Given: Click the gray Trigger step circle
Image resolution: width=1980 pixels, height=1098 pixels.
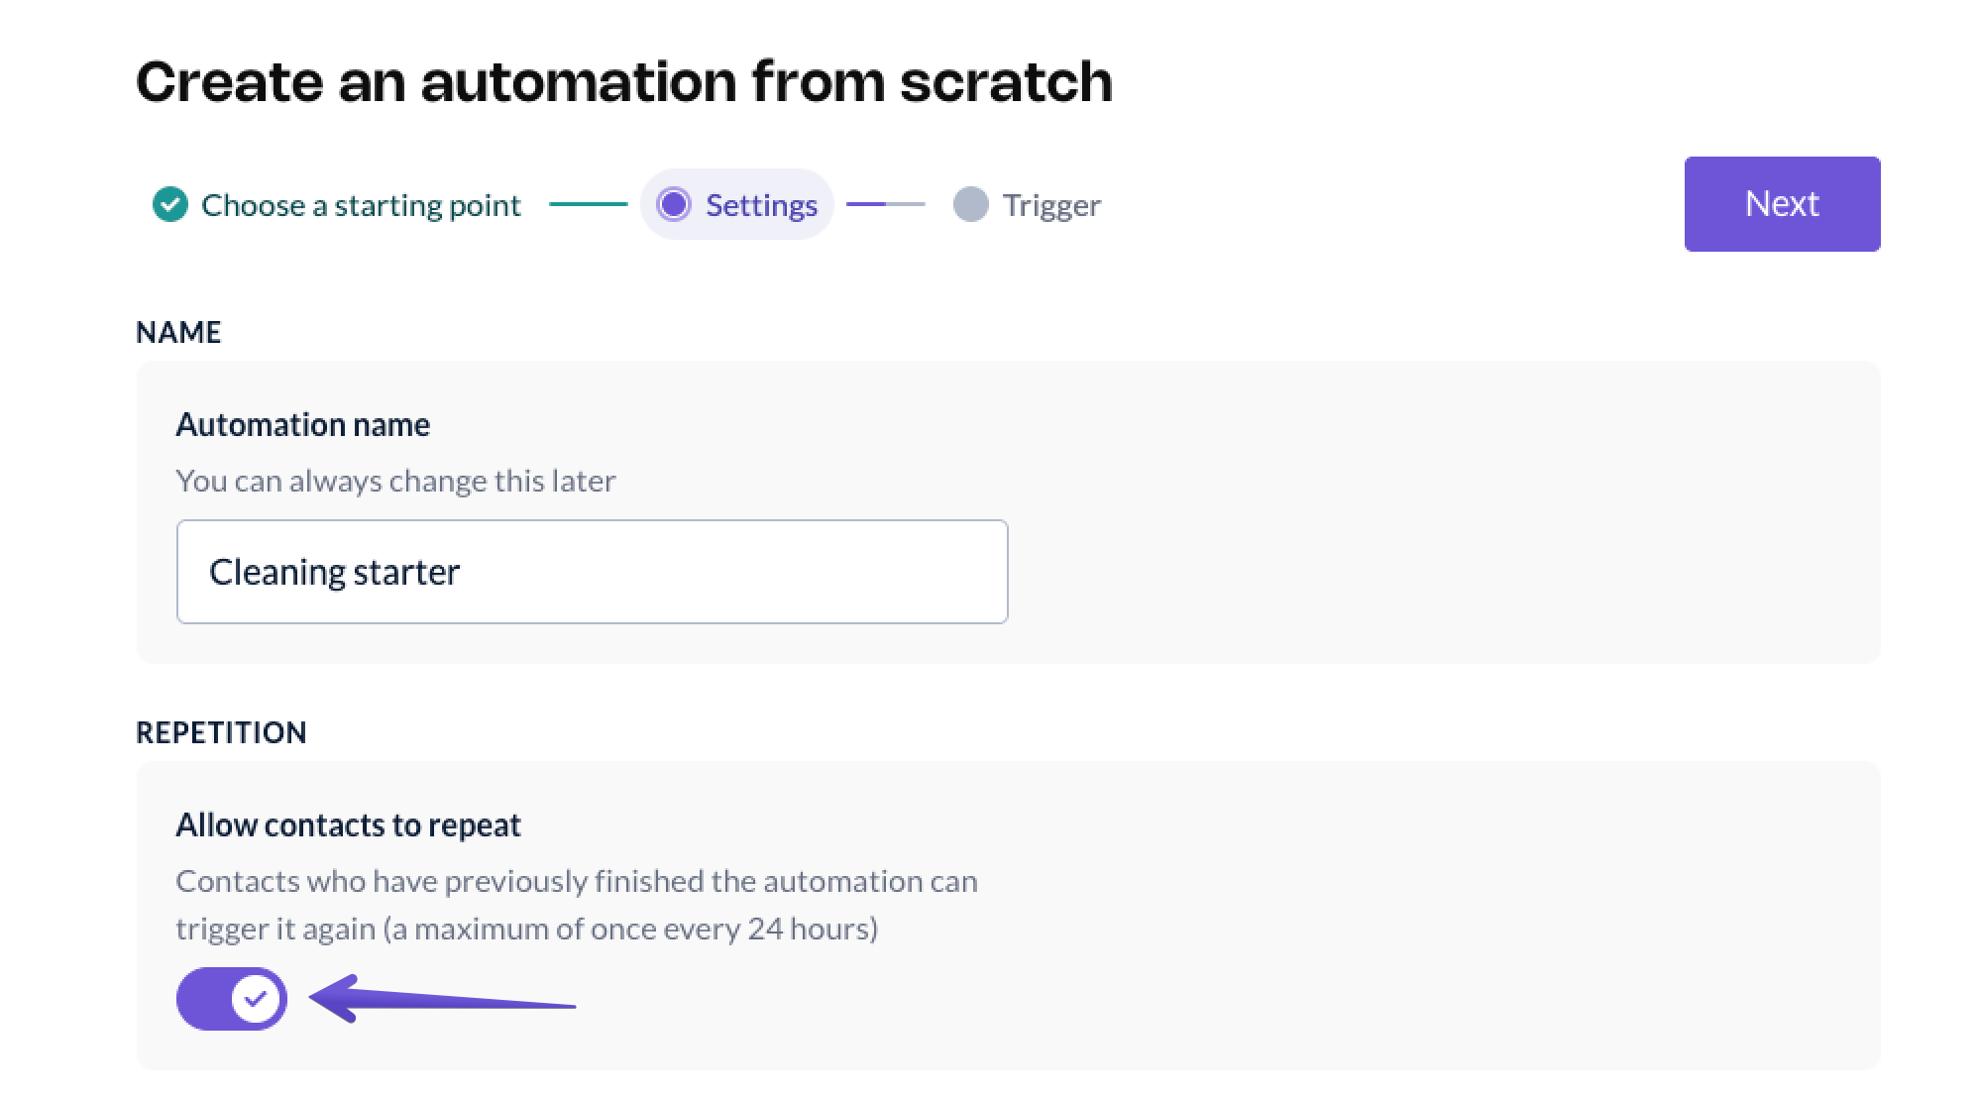Looking at the screenshot, I should click(970, 204).
